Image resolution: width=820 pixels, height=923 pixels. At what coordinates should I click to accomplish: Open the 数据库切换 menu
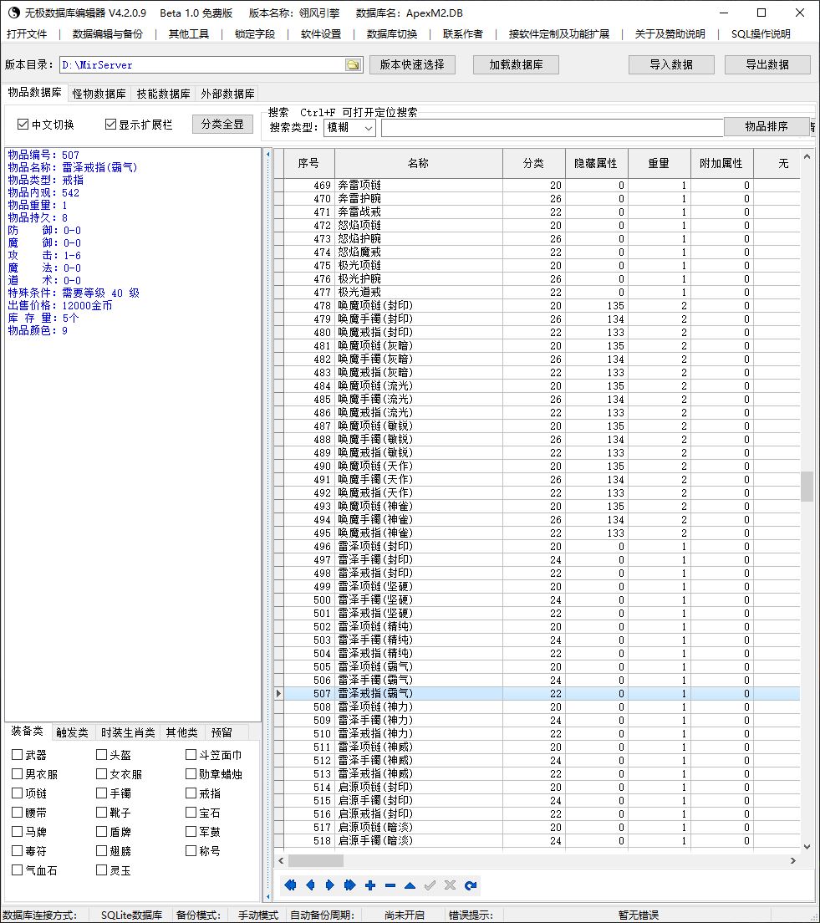point(391,34)
